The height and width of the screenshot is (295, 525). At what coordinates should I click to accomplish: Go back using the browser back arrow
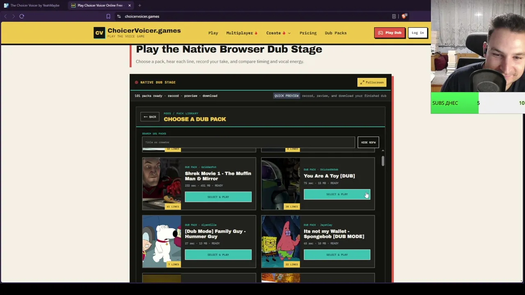[x=5, y=16]
